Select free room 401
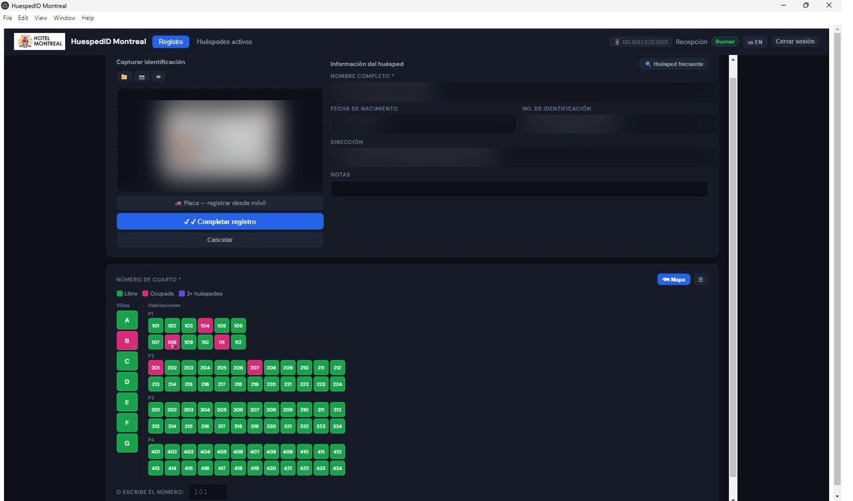 click(x=156, y=451)
